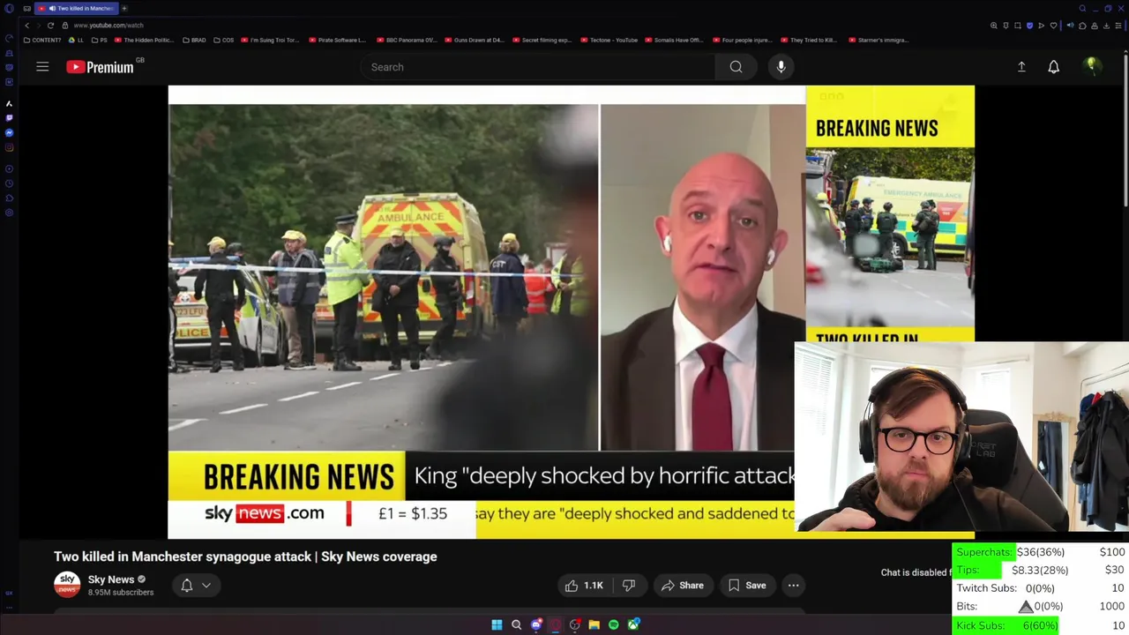Screen dimensions: 1129x635
Task: Open the CONTENT? bookmarks folder
Action: (x=42, y=40)
